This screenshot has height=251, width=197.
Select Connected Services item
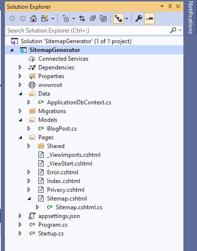[x=63, y=59]
